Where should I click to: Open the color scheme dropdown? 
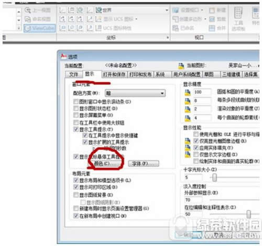click(x=135, y=93)
